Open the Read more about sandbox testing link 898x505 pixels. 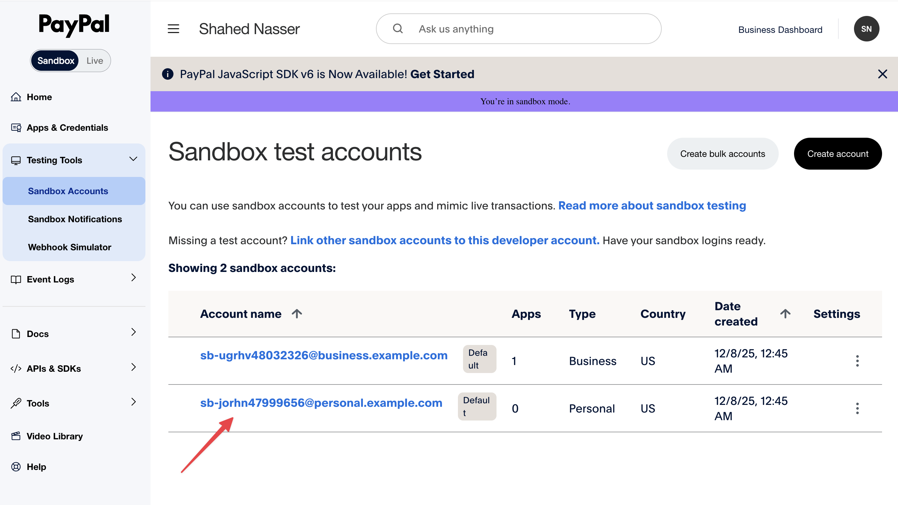(x=652, y=206)
